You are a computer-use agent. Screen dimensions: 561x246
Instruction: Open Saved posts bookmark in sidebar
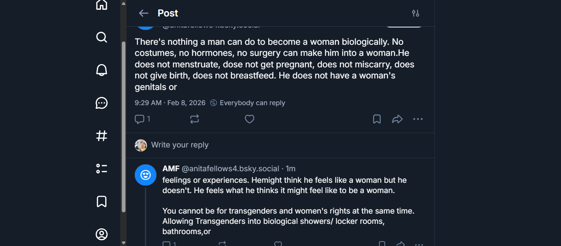coord(101,201)
